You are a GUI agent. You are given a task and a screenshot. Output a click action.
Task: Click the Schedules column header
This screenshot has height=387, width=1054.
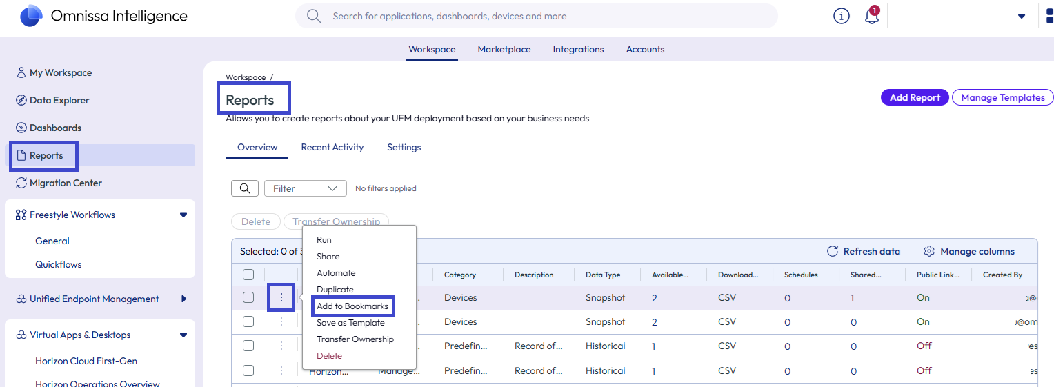[801, 275]
